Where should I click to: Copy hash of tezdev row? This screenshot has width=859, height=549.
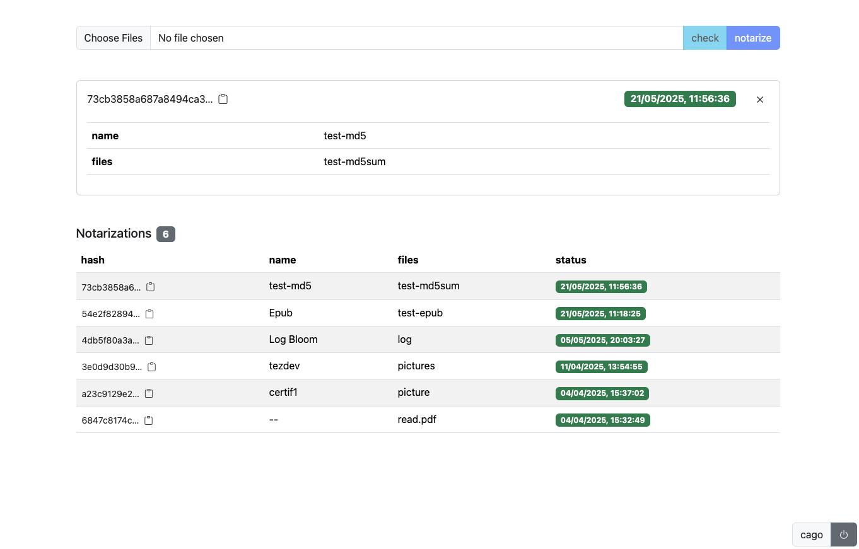[x=151, y=367]
